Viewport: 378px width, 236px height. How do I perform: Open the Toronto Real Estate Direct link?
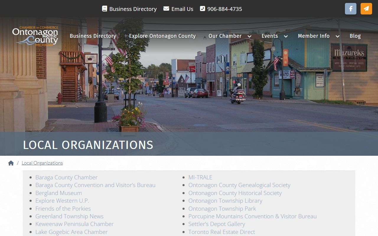click(222, 232)
